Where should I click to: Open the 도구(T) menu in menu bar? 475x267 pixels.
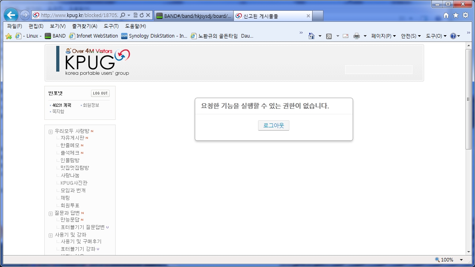[111, 26]
